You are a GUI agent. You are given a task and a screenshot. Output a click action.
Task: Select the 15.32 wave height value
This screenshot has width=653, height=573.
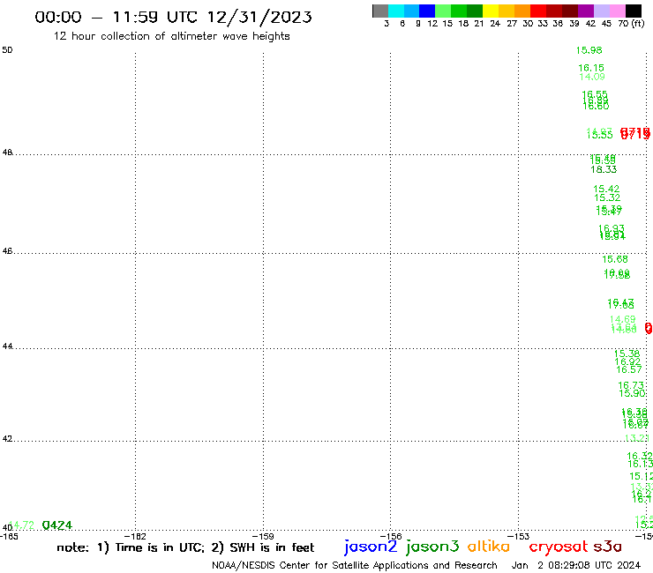click(x=607, y=197)
